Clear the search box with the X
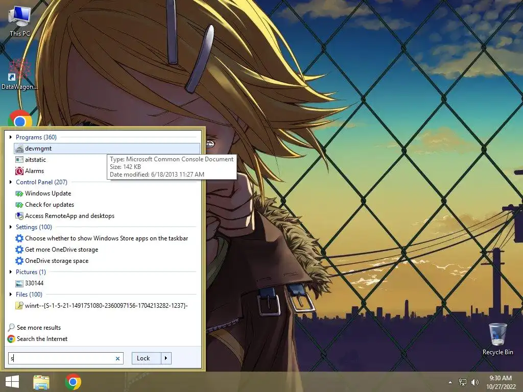 click(x=118, y=359)
